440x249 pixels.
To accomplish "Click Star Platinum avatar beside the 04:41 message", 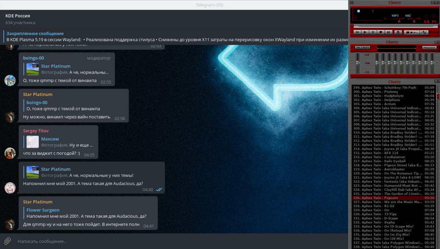I will click(x=10, y=225).
